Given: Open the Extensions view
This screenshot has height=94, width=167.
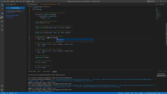Looking at the screenshot, I should (x=2, y=21).
